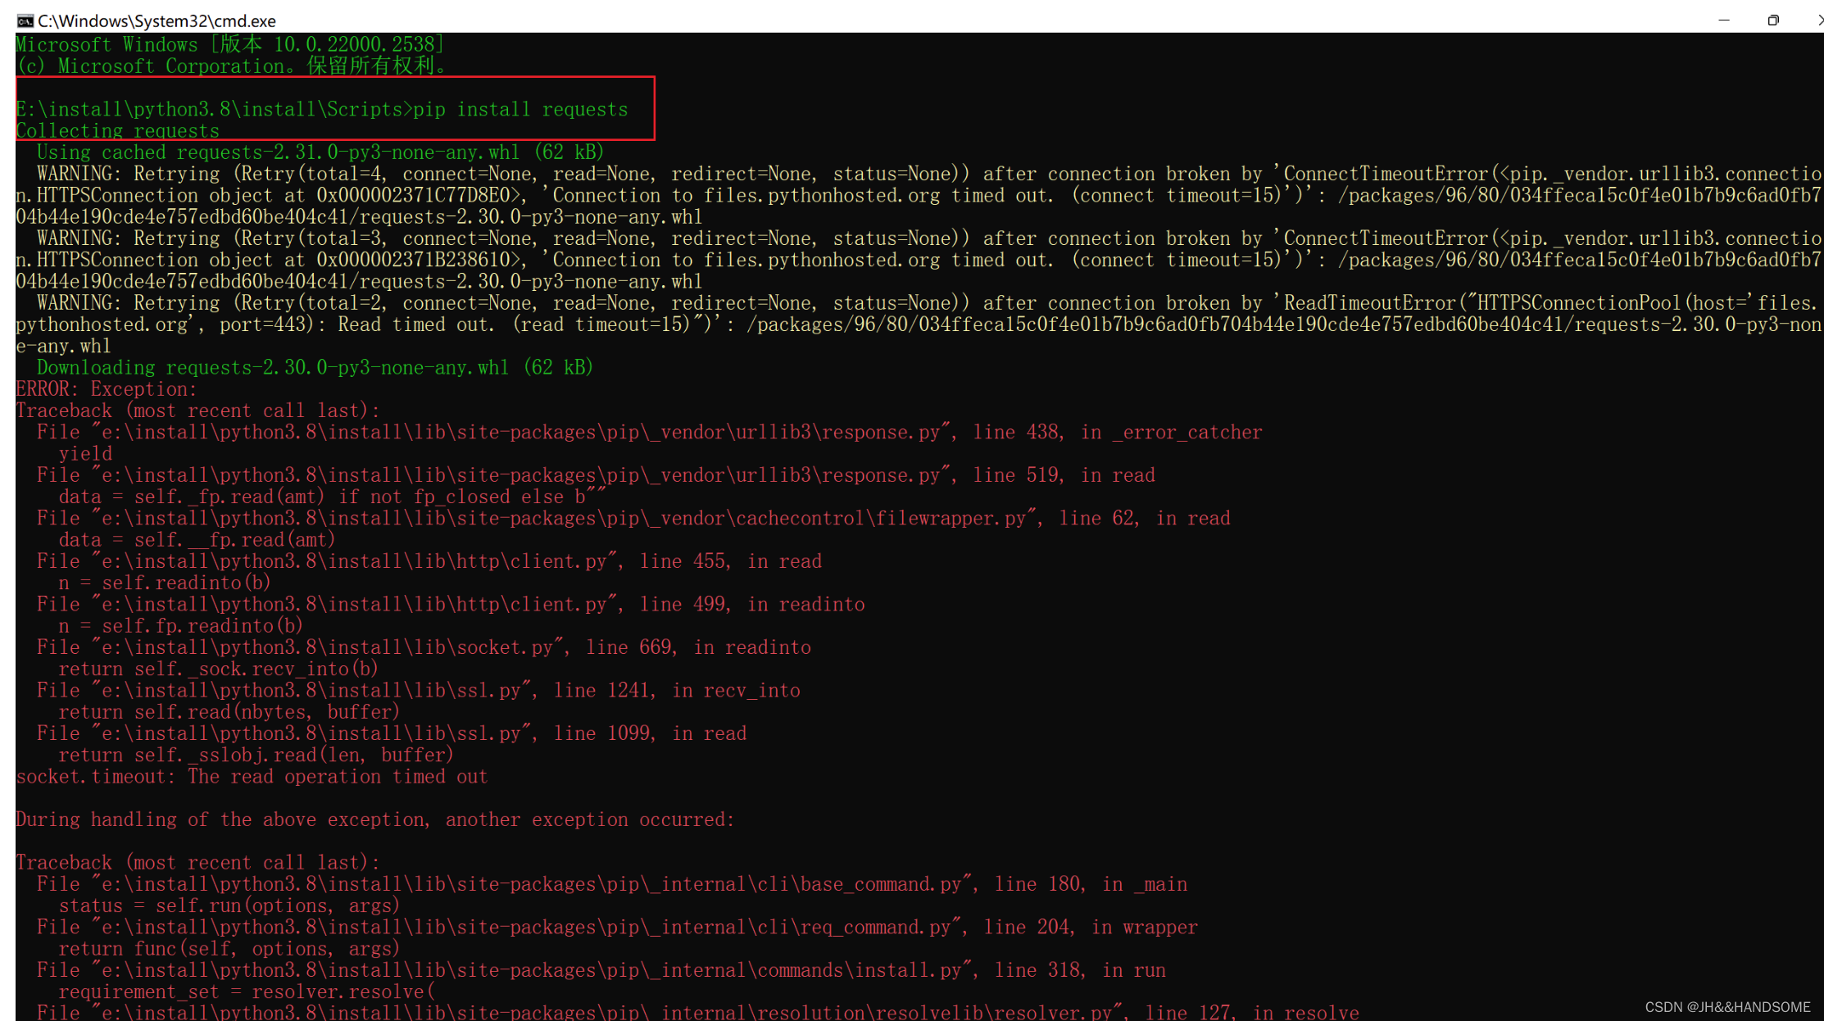The width and height of the screenshot is (1824, 1021).
Task: Click the client.py line 499 in readinto entry
Action: pos(451,604)
